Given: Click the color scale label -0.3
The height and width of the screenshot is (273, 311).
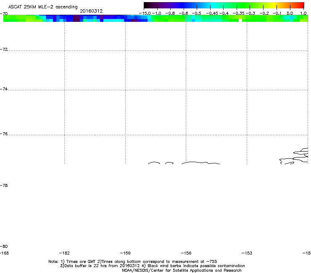Looking at the screenshot, I should (x=250, y=13).
